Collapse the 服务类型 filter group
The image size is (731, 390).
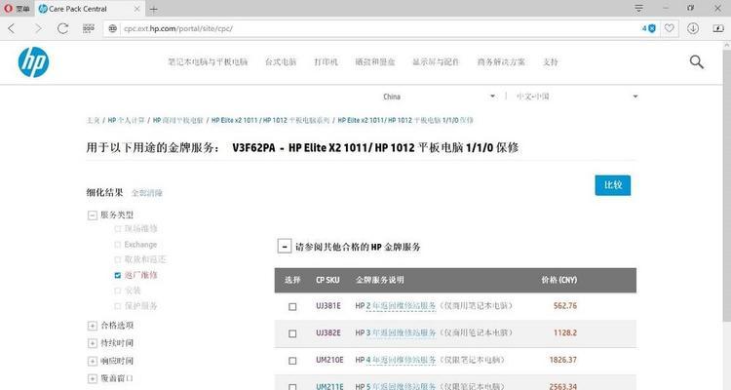(93, 215)
